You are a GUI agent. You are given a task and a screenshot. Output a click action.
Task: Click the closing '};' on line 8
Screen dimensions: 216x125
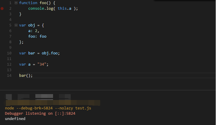click(21, 42)
